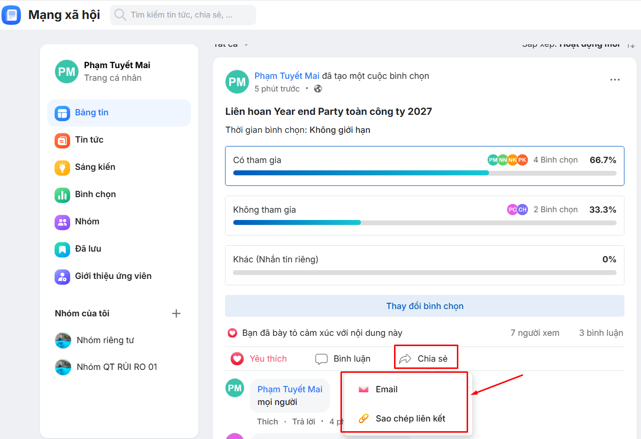Click the PM avatar in the sidebar profile
641x439 pixels.
67,72
